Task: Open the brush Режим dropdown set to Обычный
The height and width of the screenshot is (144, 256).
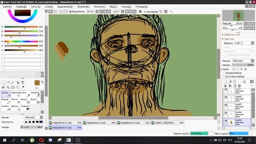Action: (x=33, y=117)
